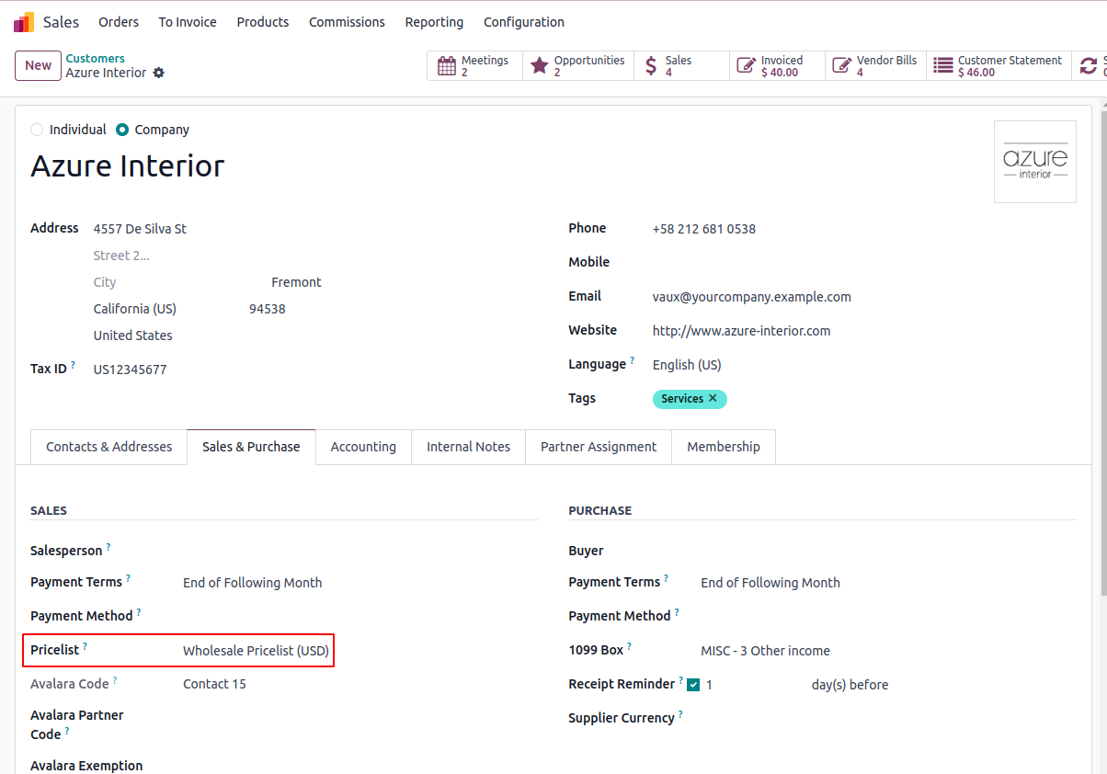Screen dimensions: 1107x774
Task: Open the Orders menu
Action: click(119, 22)
